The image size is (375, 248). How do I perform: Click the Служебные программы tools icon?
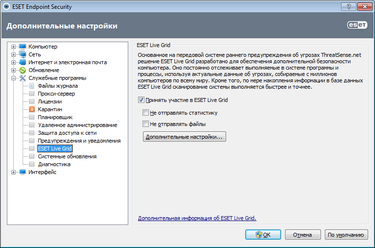click(22, 78)
